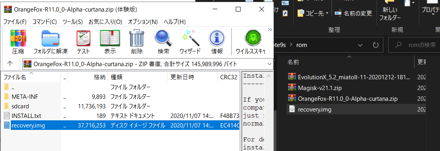This screenshot has height=151, width=440.
Task: Open お気に入り(O) menu
Action: pyautogui.click(x=105, y=22)
